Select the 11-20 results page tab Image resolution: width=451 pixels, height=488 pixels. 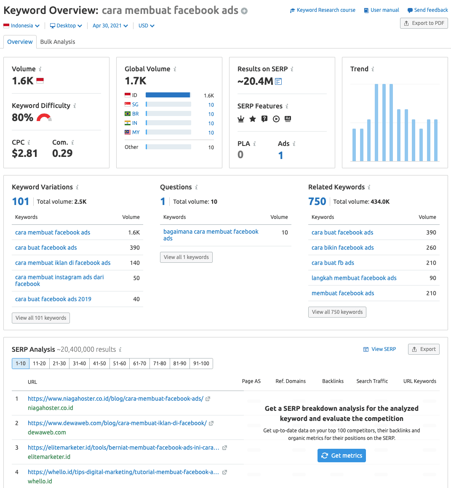39,364
